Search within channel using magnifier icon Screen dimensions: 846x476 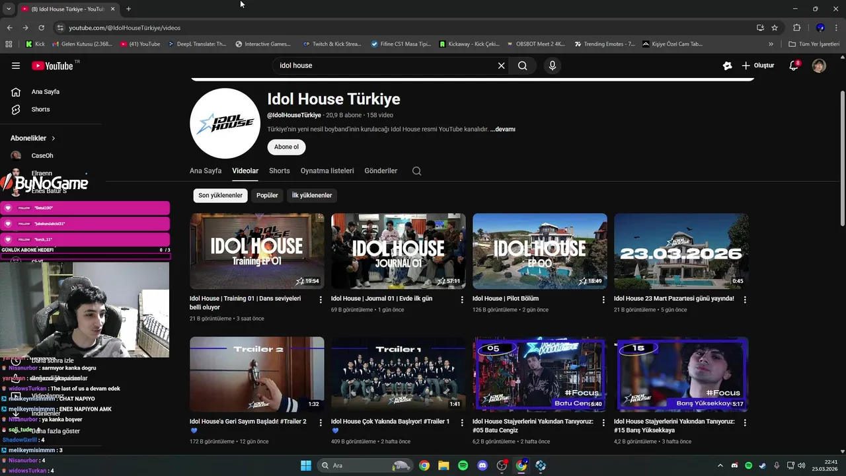[x=416, y=171]
